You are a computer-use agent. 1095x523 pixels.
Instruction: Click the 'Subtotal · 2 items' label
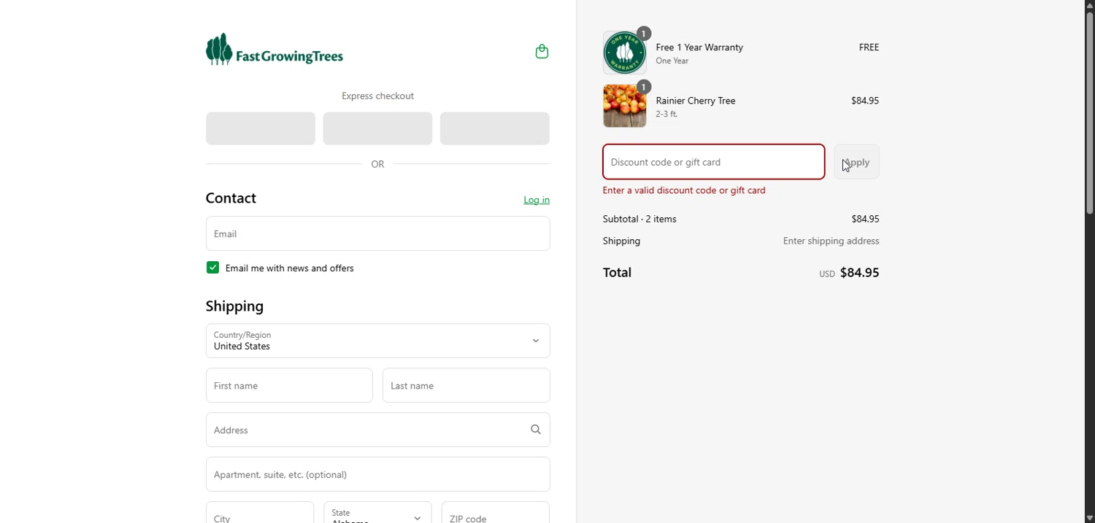[639, 219]
